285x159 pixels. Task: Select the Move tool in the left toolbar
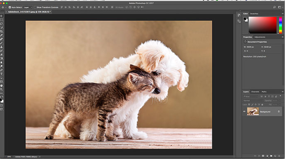(1, 16)
